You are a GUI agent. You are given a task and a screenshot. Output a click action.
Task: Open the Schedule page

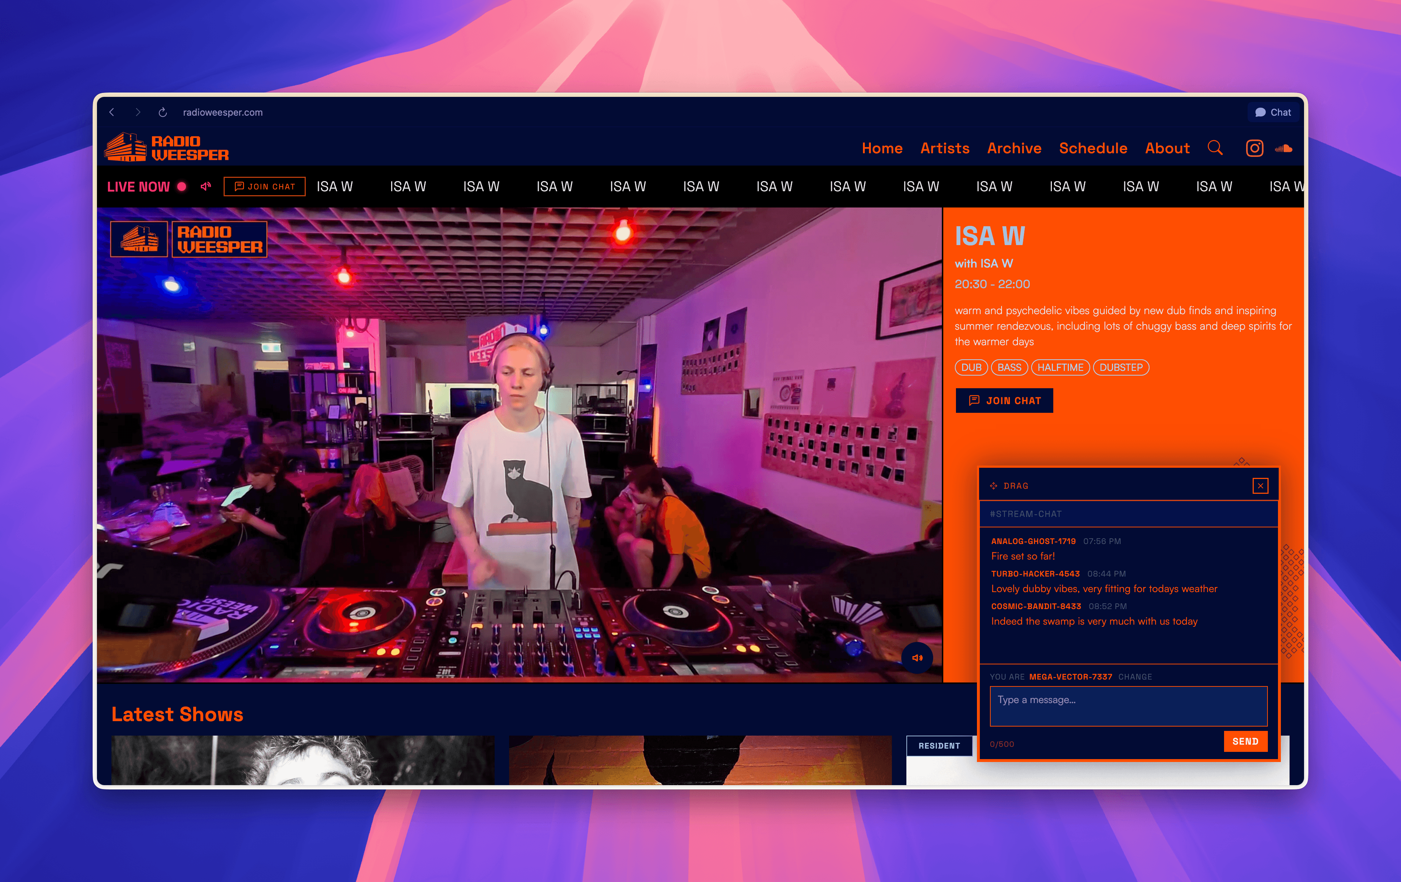pos(1093,148)
